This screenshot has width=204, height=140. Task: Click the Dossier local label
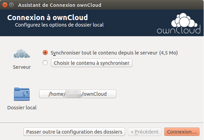22,108
